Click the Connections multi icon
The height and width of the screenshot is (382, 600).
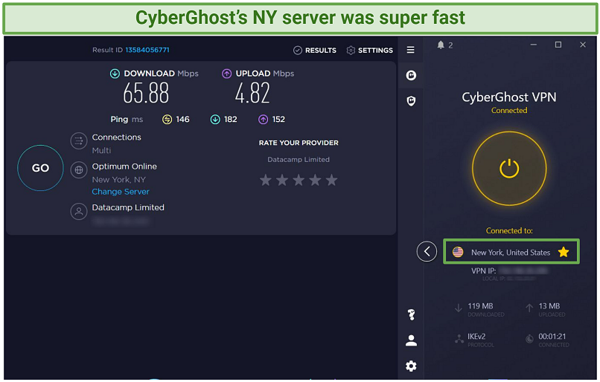[x=78, y=141]
